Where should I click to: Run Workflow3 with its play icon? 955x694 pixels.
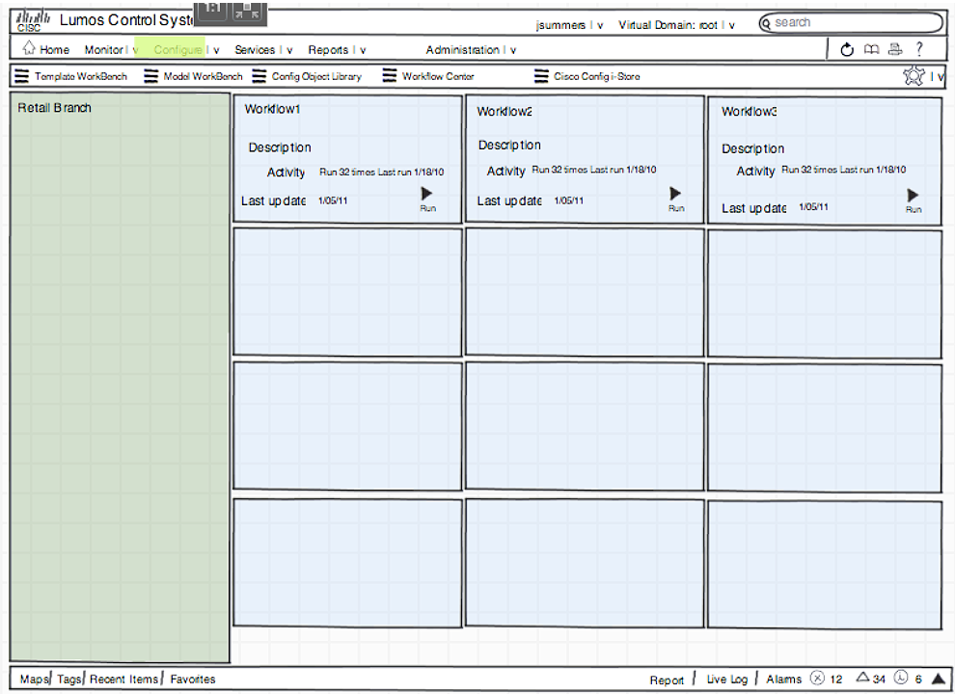913,196
